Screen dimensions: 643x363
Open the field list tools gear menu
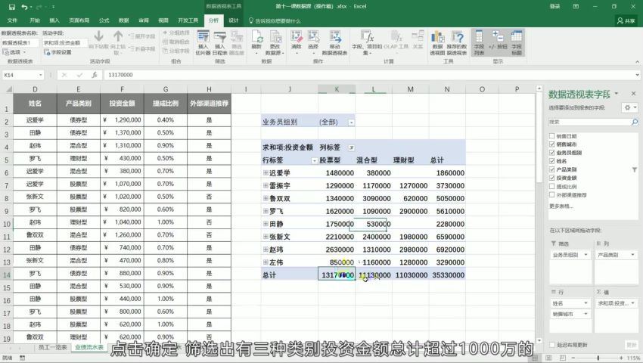629,107
